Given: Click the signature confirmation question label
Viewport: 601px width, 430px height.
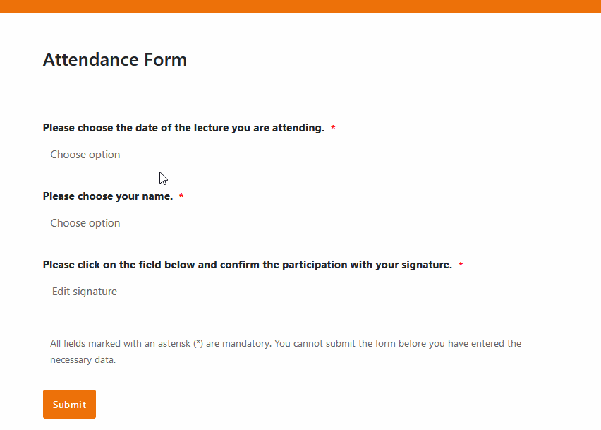Looking at the screenshot, I should pyautogui.click(x=248, y=265).
